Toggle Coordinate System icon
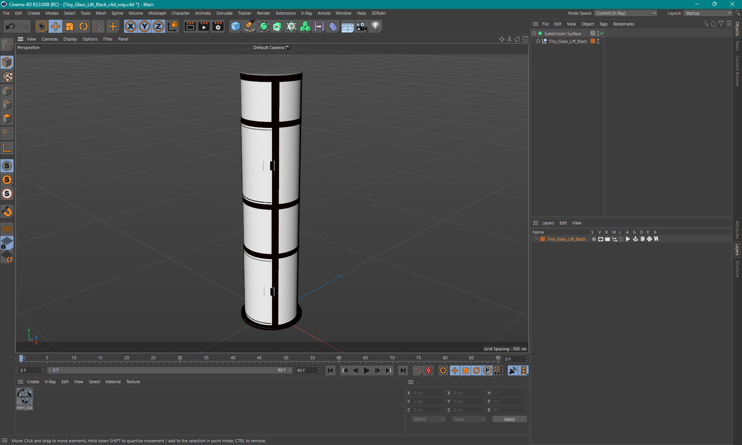This screenshot has width=742, height=445. pos(173,26)
